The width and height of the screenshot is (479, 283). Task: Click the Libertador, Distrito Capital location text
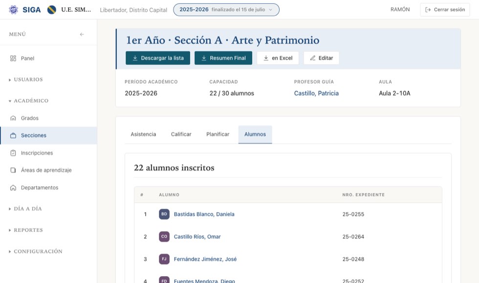(133, 10)
